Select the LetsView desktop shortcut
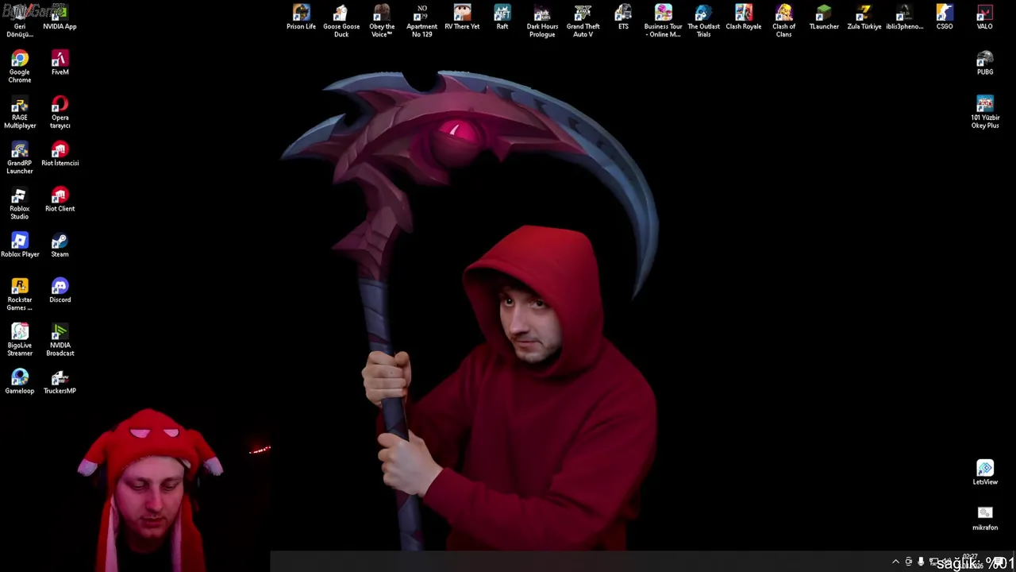This screenshot has height=572, width=1016. pos(985,472)
